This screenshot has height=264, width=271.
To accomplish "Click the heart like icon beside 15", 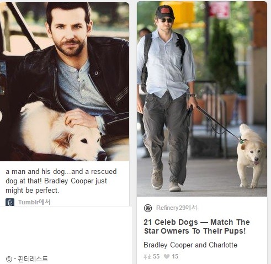I will click(x=167, y=256).
